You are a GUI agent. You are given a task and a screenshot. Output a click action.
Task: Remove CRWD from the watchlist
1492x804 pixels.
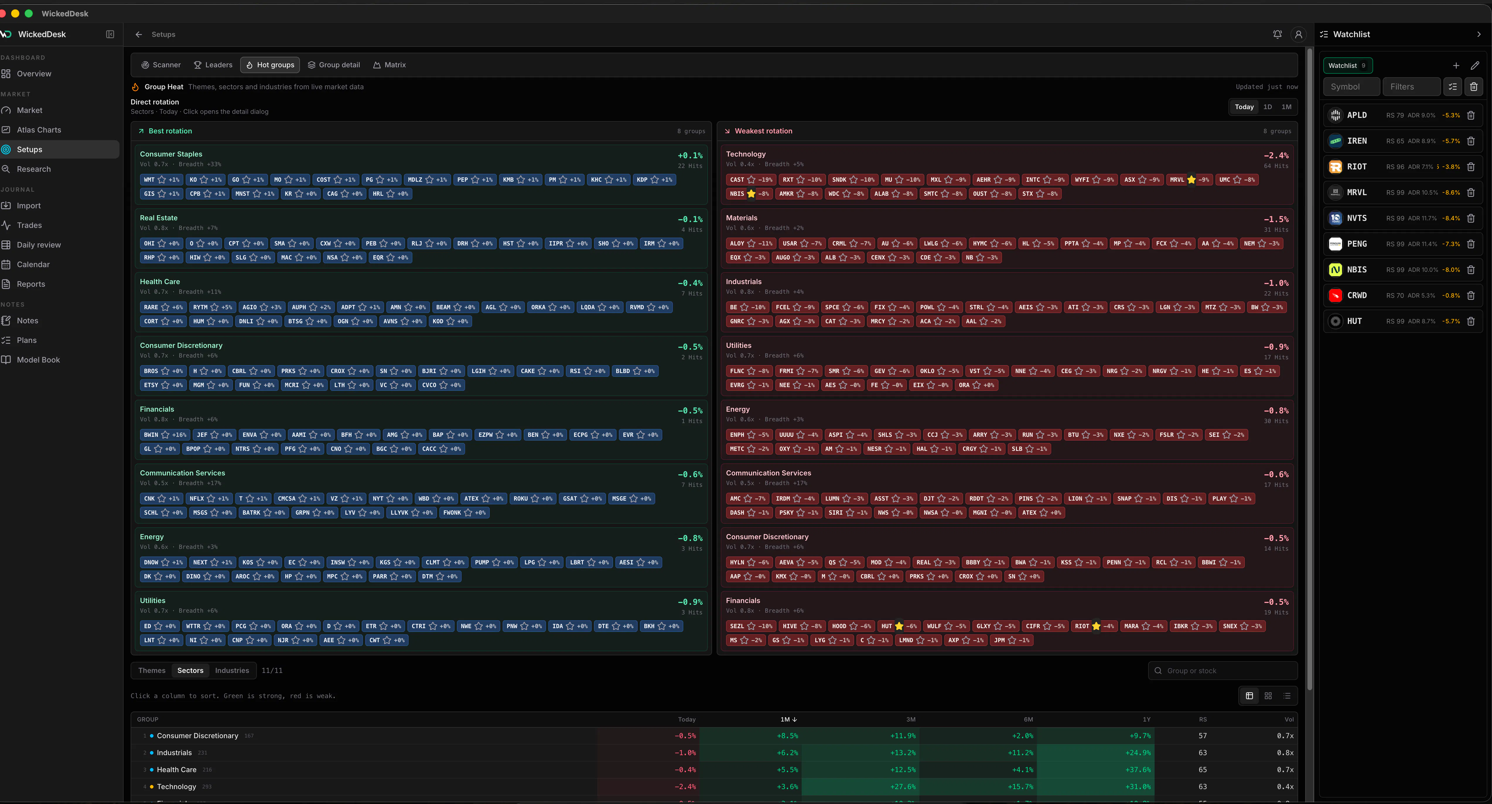pos(1471,296)
